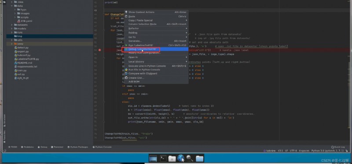Expand the images folder
The height and width of the screenshot is (164, 352).
(15, 14)
